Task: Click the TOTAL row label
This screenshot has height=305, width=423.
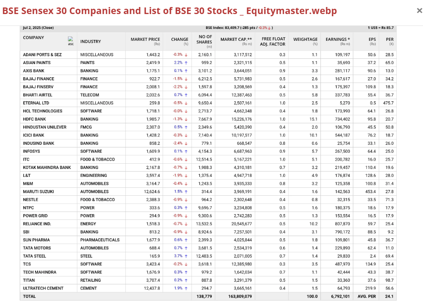Action: (29, 296)
